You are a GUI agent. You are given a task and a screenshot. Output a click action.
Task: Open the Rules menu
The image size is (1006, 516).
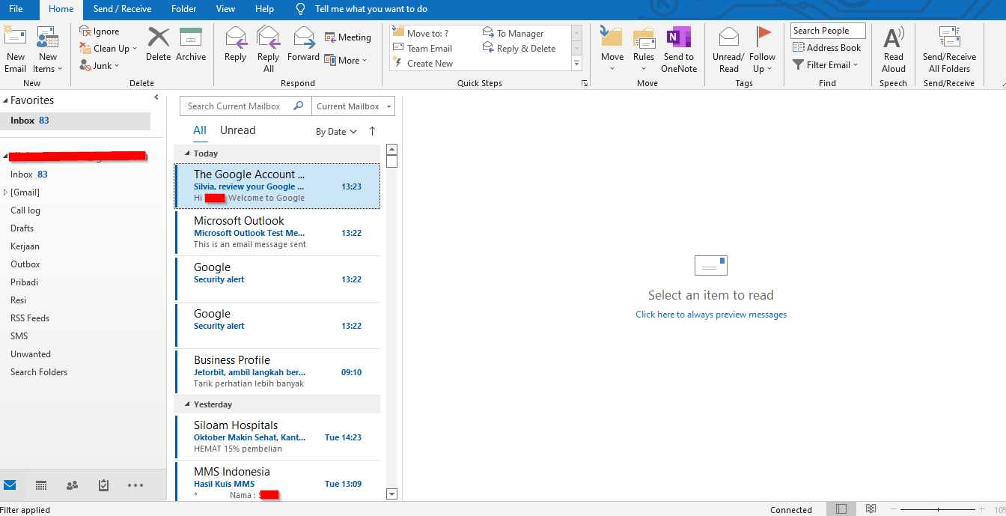(644, 49)
